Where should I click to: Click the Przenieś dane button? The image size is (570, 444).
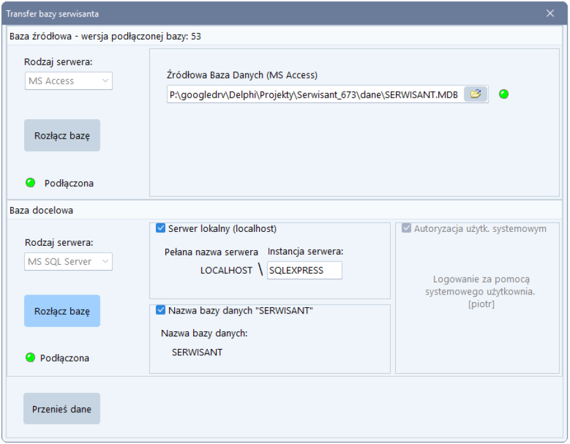62,409
